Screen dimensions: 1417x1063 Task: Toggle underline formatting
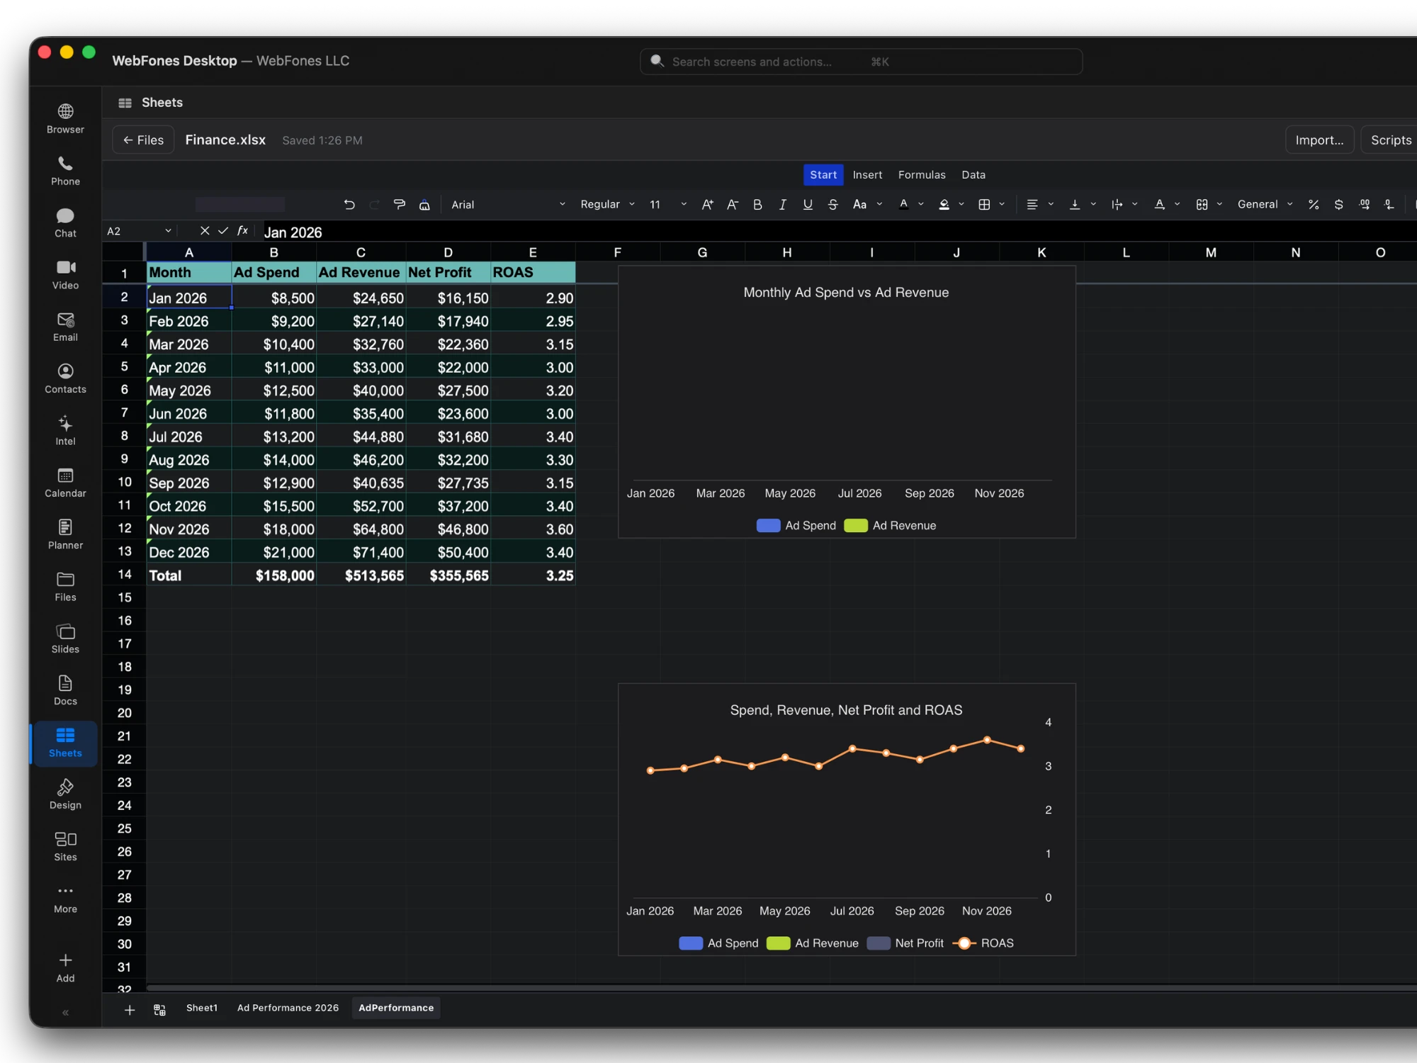coord(808,205)
